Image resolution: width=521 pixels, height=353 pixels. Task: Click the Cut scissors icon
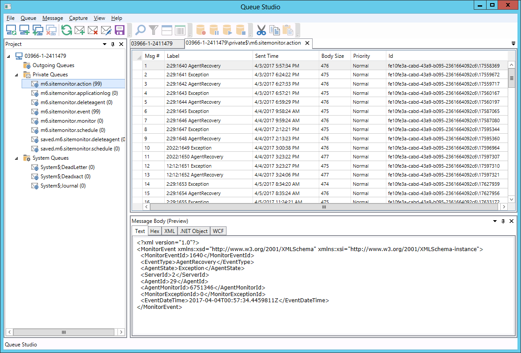[261, 30]
